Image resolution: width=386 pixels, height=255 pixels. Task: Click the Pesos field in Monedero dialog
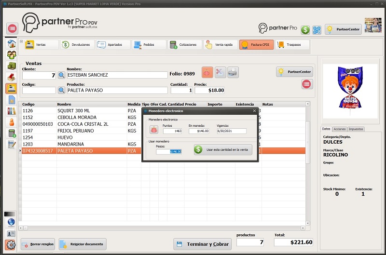coord(169,151)
